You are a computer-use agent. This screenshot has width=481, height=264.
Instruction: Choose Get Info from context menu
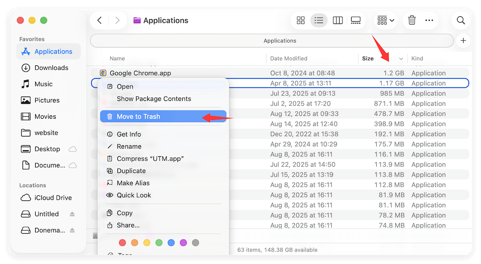[163, 134]
